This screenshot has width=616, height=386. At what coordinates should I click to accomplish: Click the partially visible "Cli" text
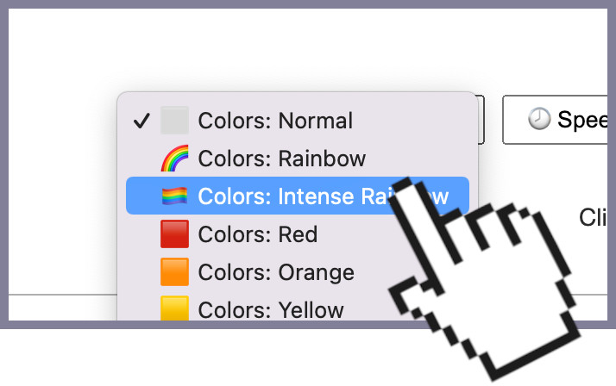tap(593, 217)
